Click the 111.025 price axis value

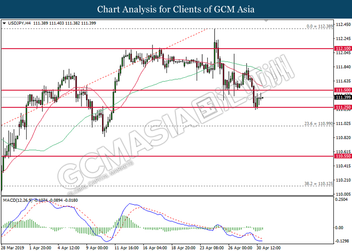[343, 123]
